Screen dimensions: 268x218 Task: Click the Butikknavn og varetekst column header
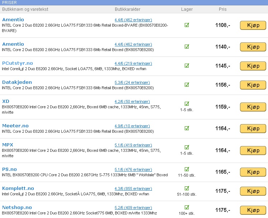click(25, 9)
